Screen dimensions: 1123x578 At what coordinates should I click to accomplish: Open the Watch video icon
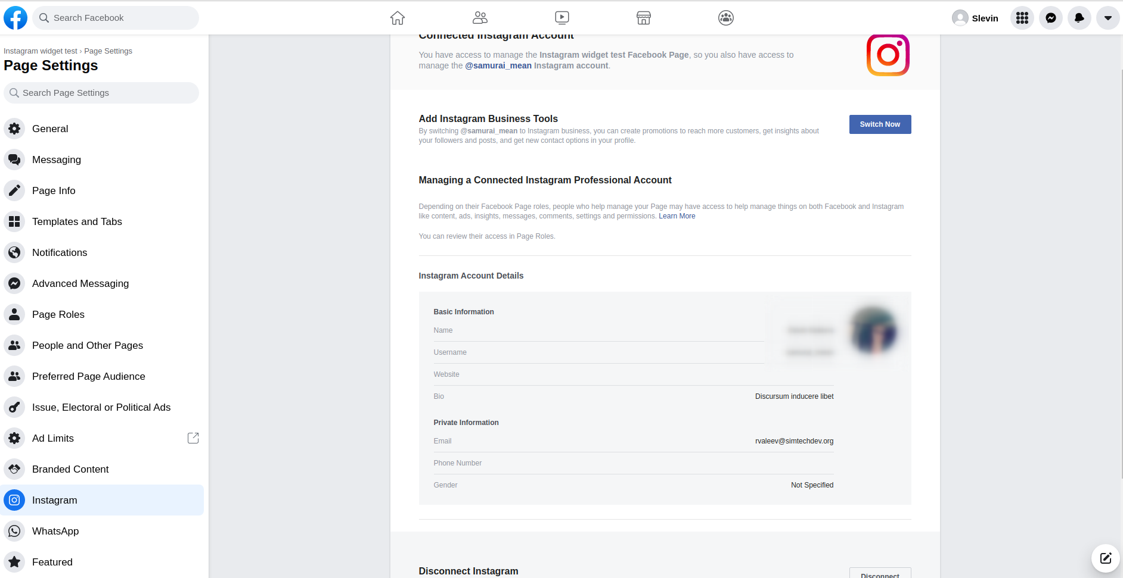pos(562,18)
